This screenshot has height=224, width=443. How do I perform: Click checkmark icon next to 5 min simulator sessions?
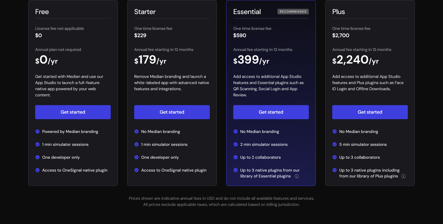(335, 144)
